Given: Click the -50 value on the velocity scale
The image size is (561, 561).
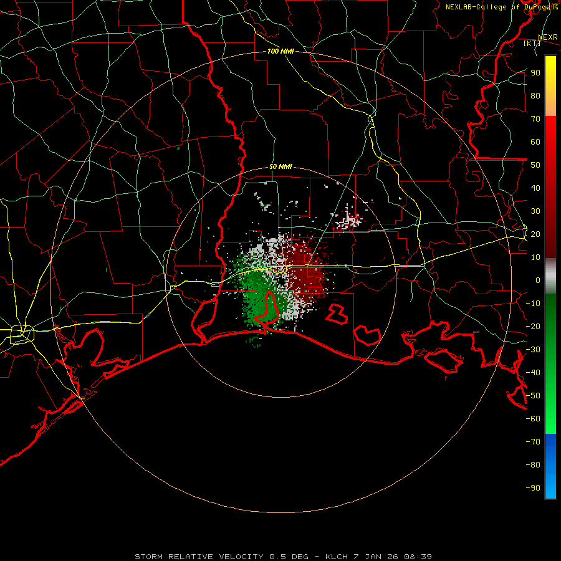Looking at the screenshot, I should [x=533, y=396].
